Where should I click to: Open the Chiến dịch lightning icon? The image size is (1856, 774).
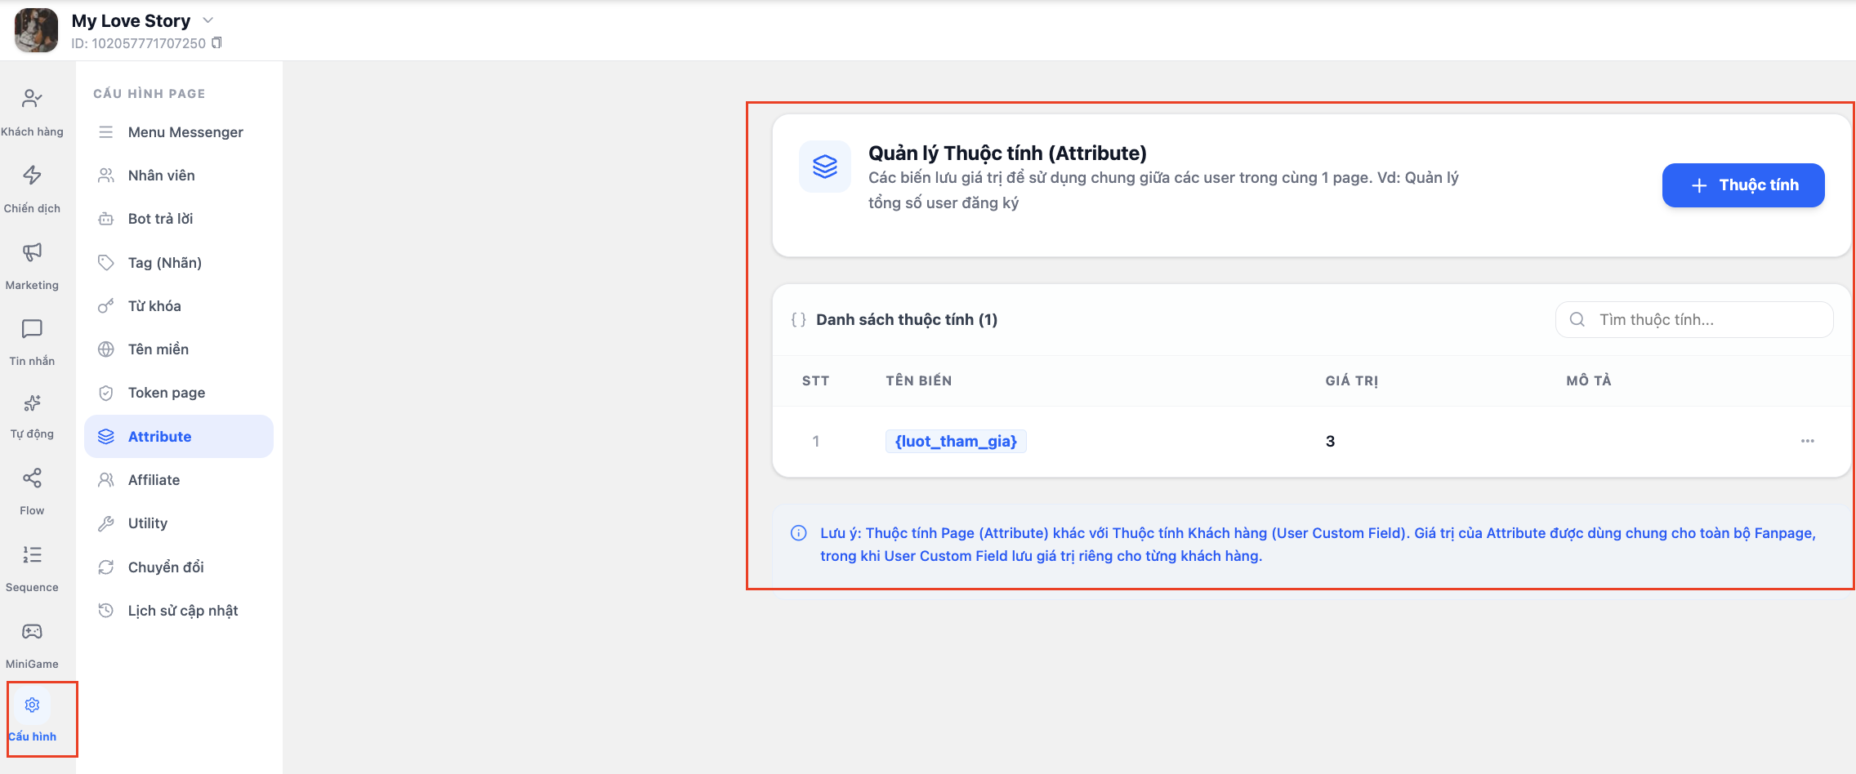(x=32, y=176)
